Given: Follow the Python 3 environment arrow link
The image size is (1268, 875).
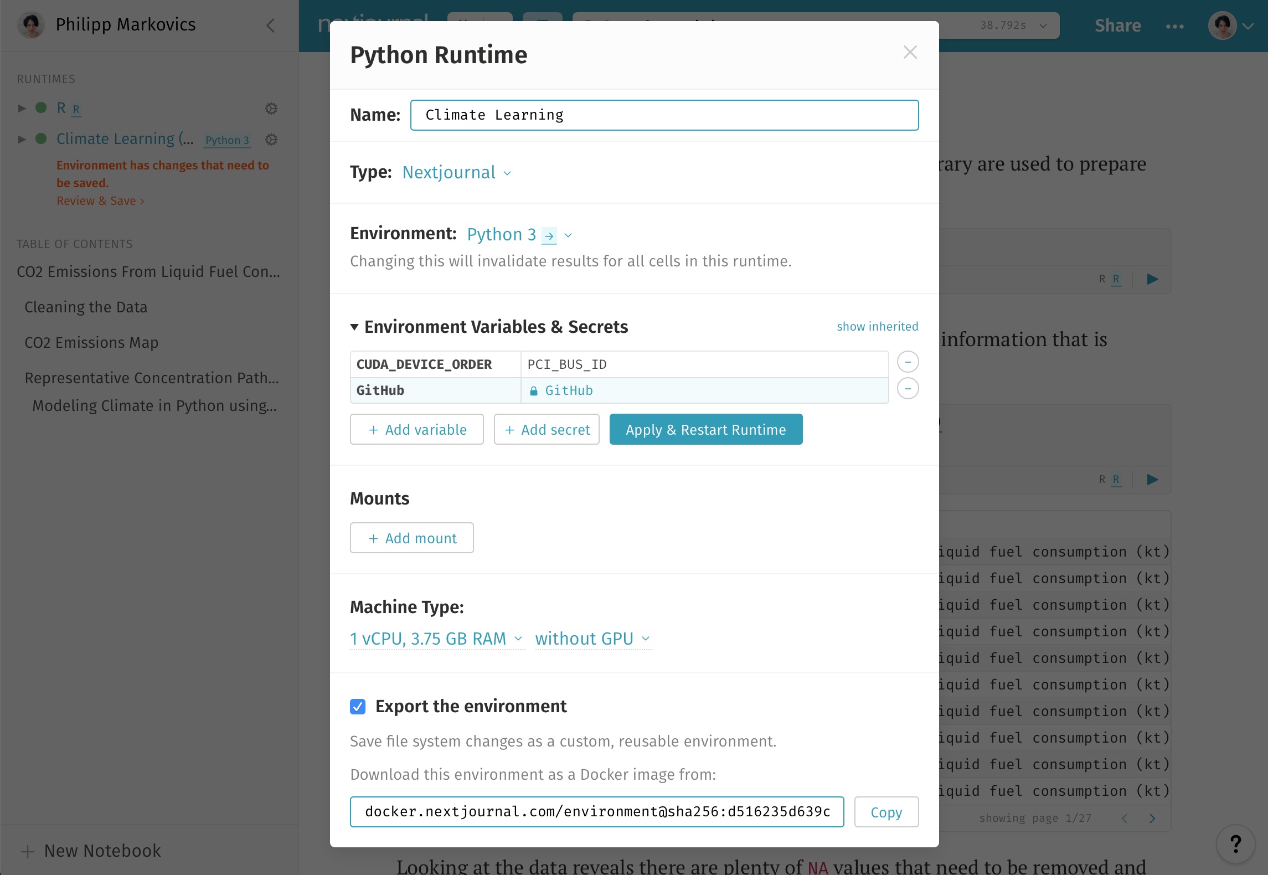Looking at the screenshot, I should tap(549, 236).
